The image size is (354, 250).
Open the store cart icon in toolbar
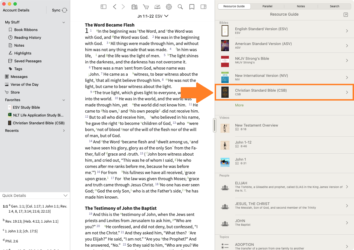146,7
